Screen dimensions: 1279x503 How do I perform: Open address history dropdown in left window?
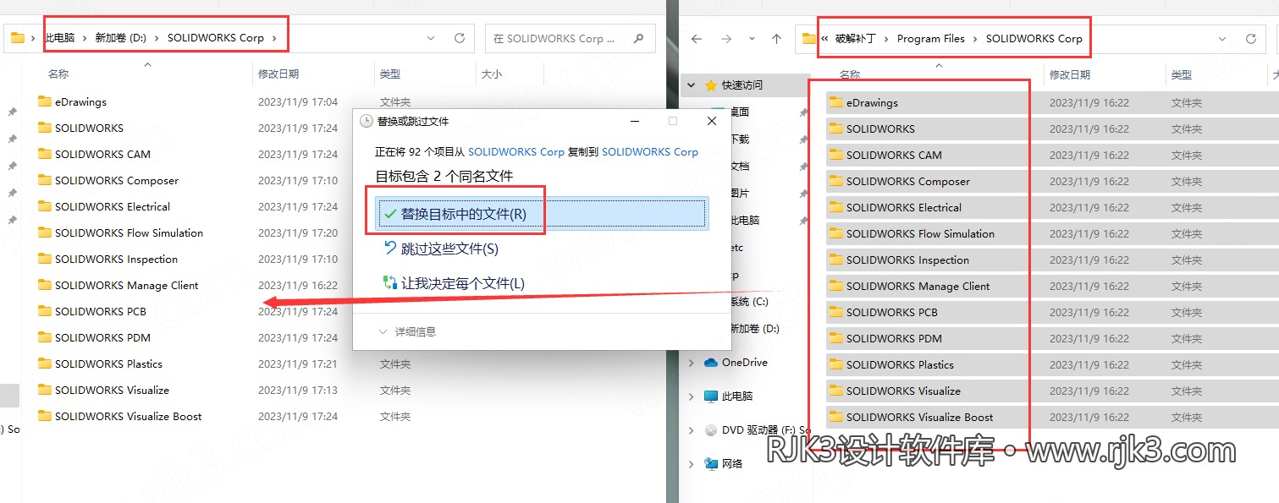click(x=432, y=38)
